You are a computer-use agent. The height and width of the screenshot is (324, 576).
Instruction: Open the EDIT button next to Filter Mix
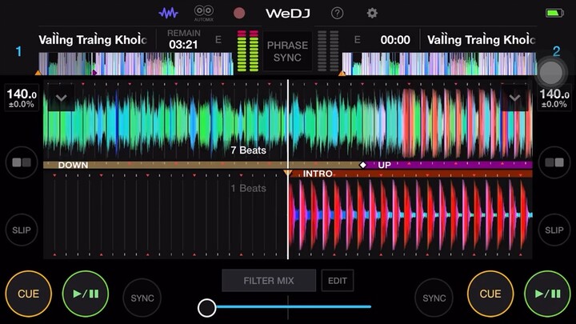(338, 281)
